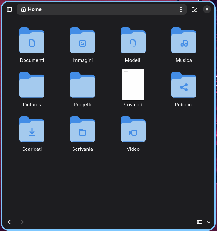Open the Documenti folder icon
217x231 pixels.
pyautogui.click(x=32, y=40)
